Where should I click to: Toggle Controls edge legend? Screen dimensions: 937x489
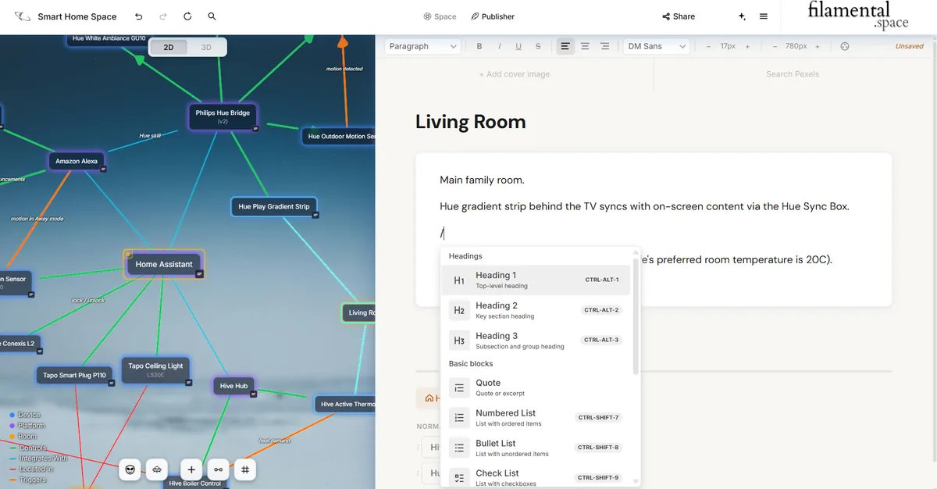click(27, 448)
